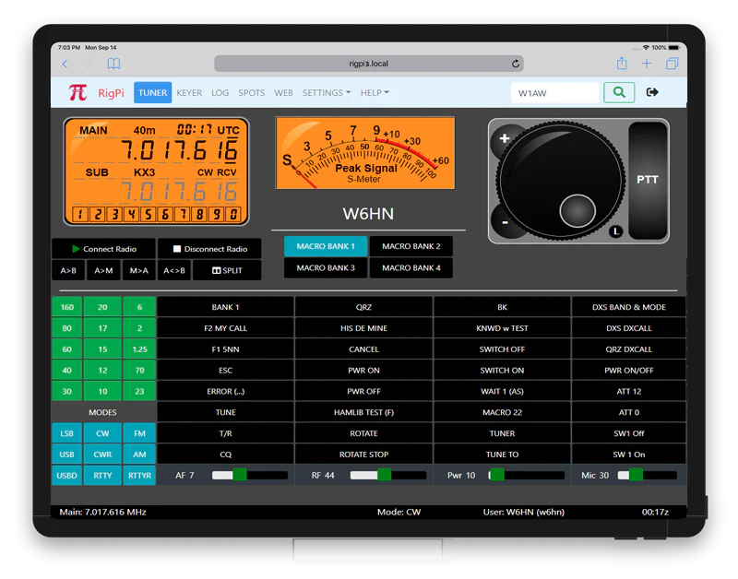Screen dimensions: 738x579
Task: Expand the SETTINGS dropdown menu
Action: [x=327, y=93]
